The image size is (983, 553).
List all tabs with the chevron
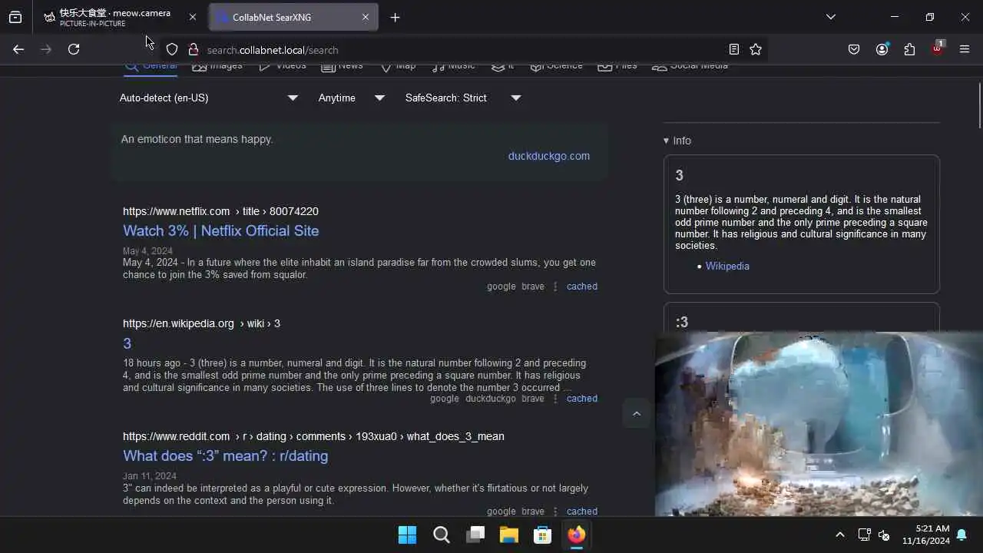(831, 17)
